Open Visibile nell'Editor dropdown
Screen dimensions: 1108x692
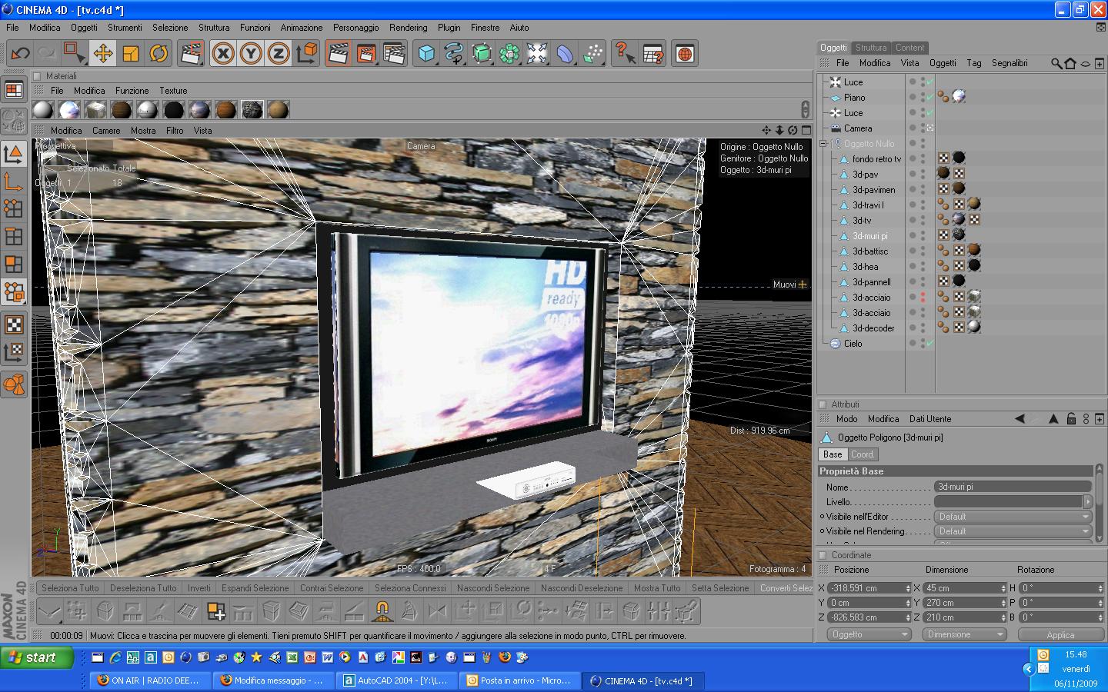[1013, 517]
